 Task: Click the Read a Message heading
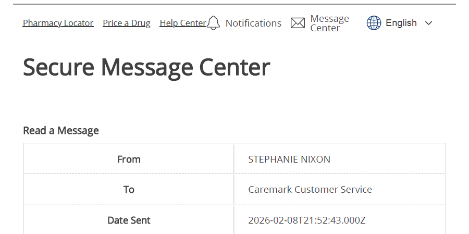click(x=61, y=130)
